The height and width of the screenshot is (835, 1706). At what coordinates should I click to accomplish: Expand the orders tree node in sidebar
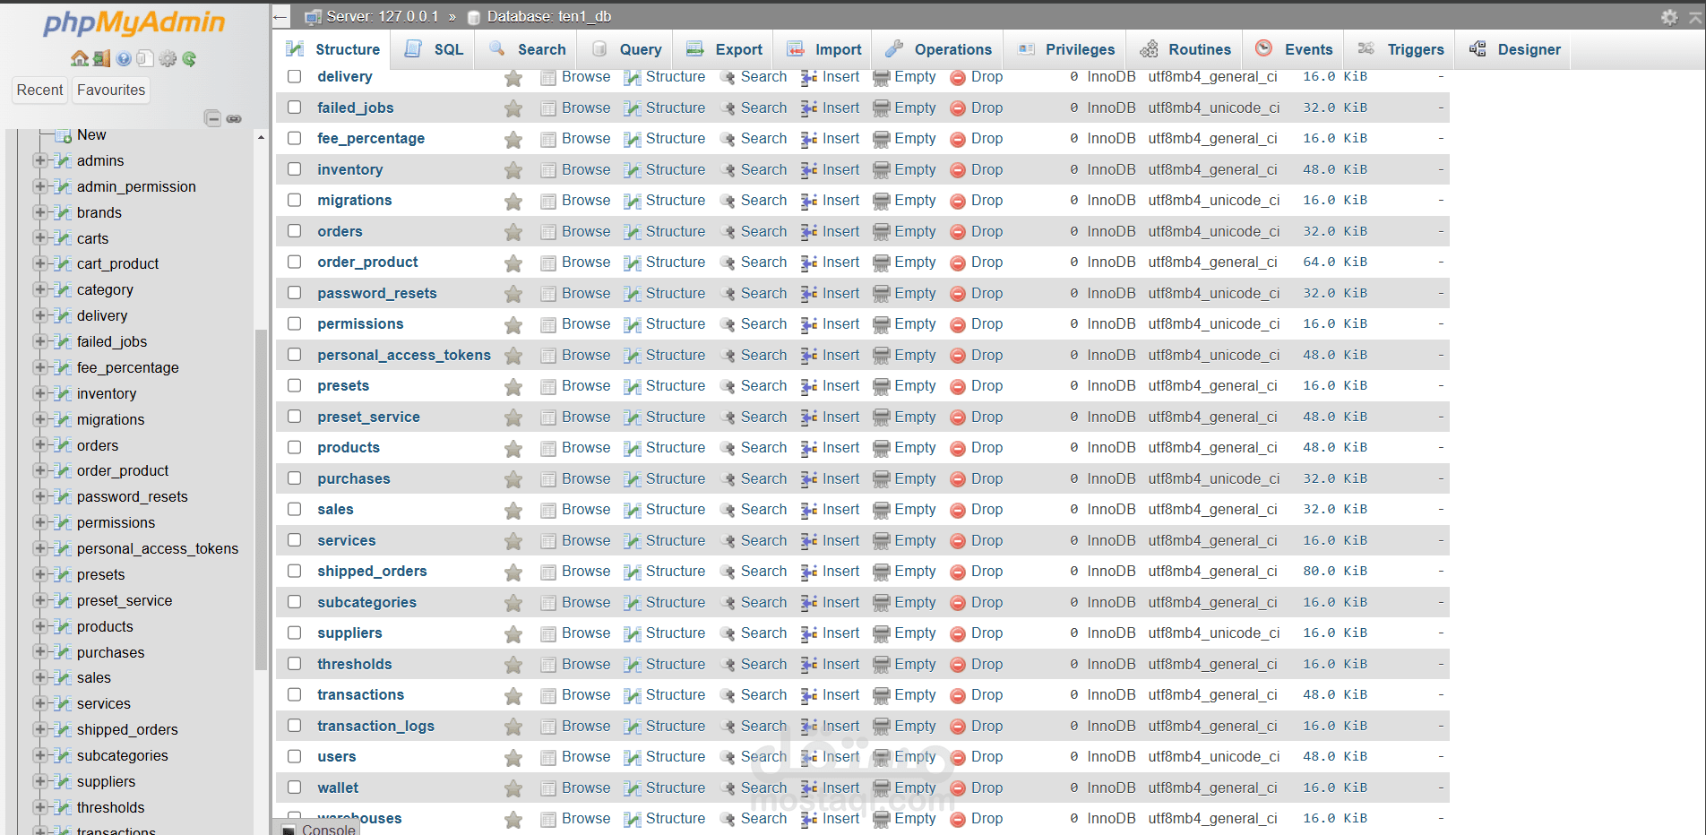[39, 444]
